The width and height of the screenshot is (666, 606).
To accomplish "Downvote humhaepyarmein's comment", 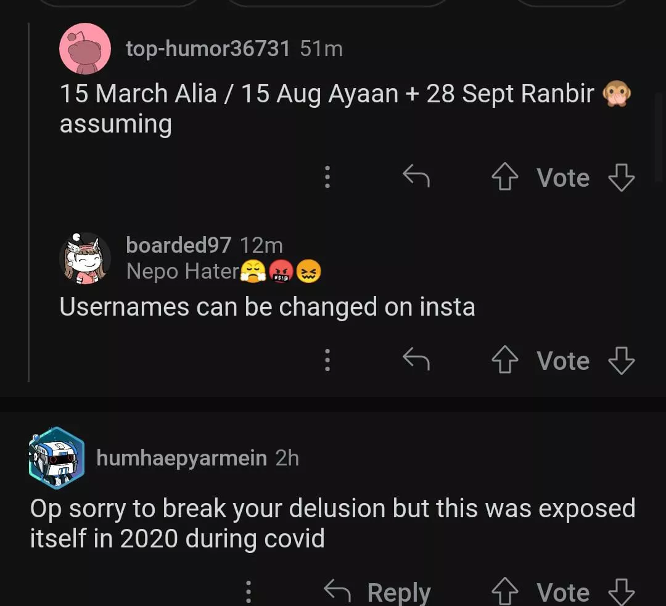I will tap(621, 593).
